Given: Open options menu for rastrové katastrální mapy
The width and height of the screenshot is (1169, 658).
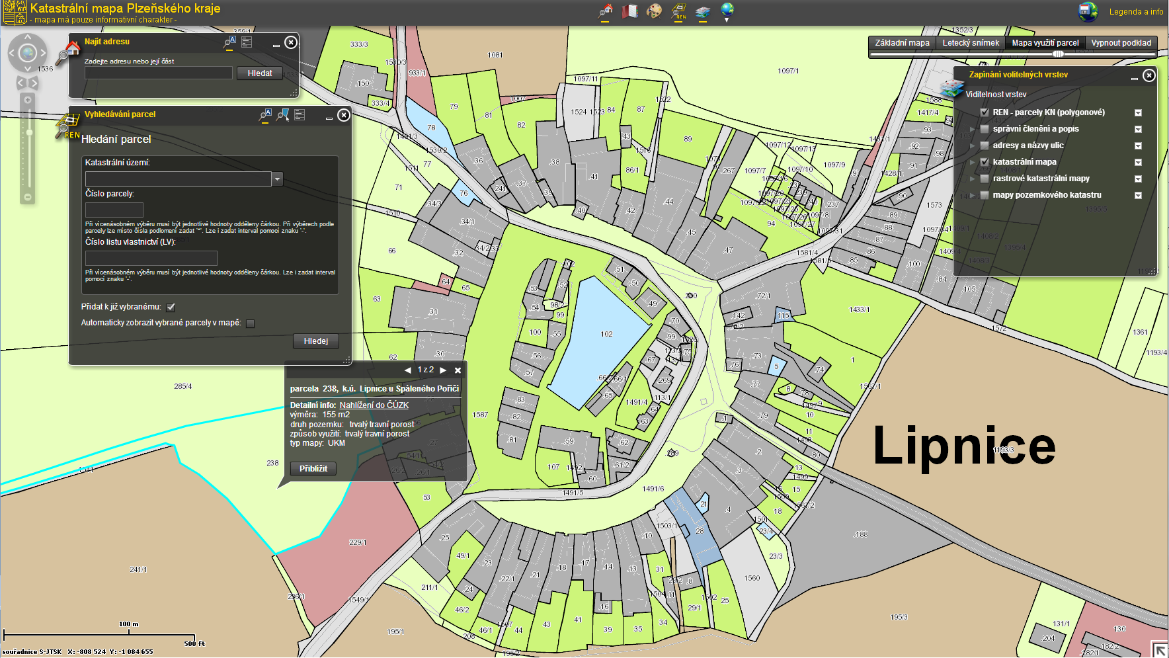Looking at the screenshot, I should [1138, 179].
